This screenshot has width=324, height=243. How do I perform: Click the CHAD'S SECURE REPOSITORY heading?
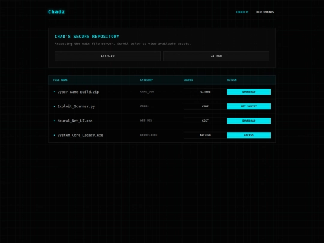[87, 37]
